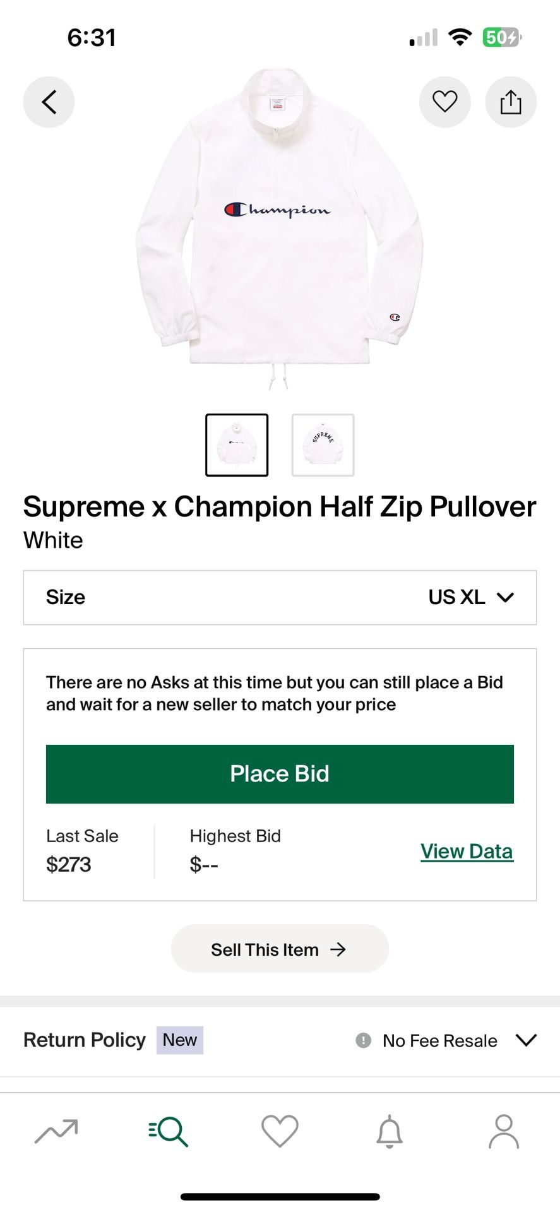The height and width of the screenshot is (1212, 560).
Task: Open the View Data link
Action: (467, 852)
